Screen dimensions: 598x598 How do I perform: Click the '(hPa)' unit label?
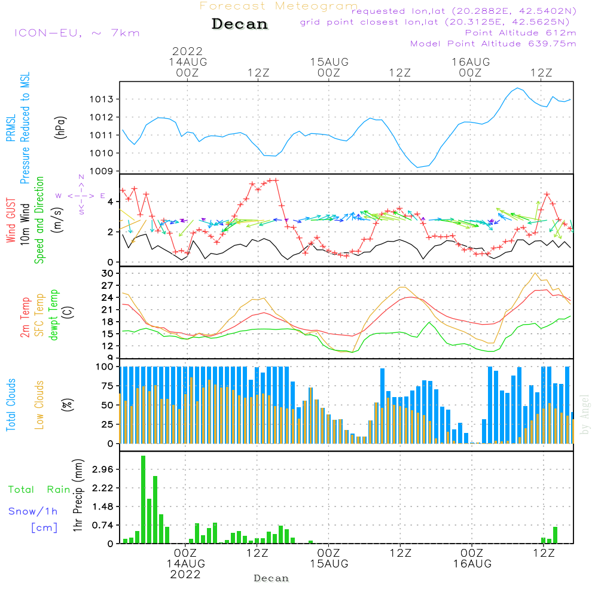pyautogui.click(x=60, y=127)
